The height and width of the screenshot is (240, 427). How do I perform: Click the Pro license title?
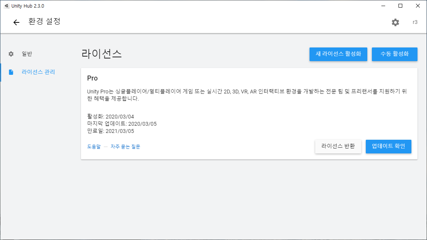92,78
